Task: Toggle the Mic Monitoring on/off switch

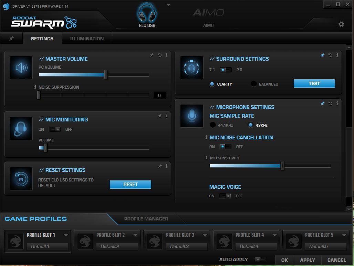Action: pos(55,129)
